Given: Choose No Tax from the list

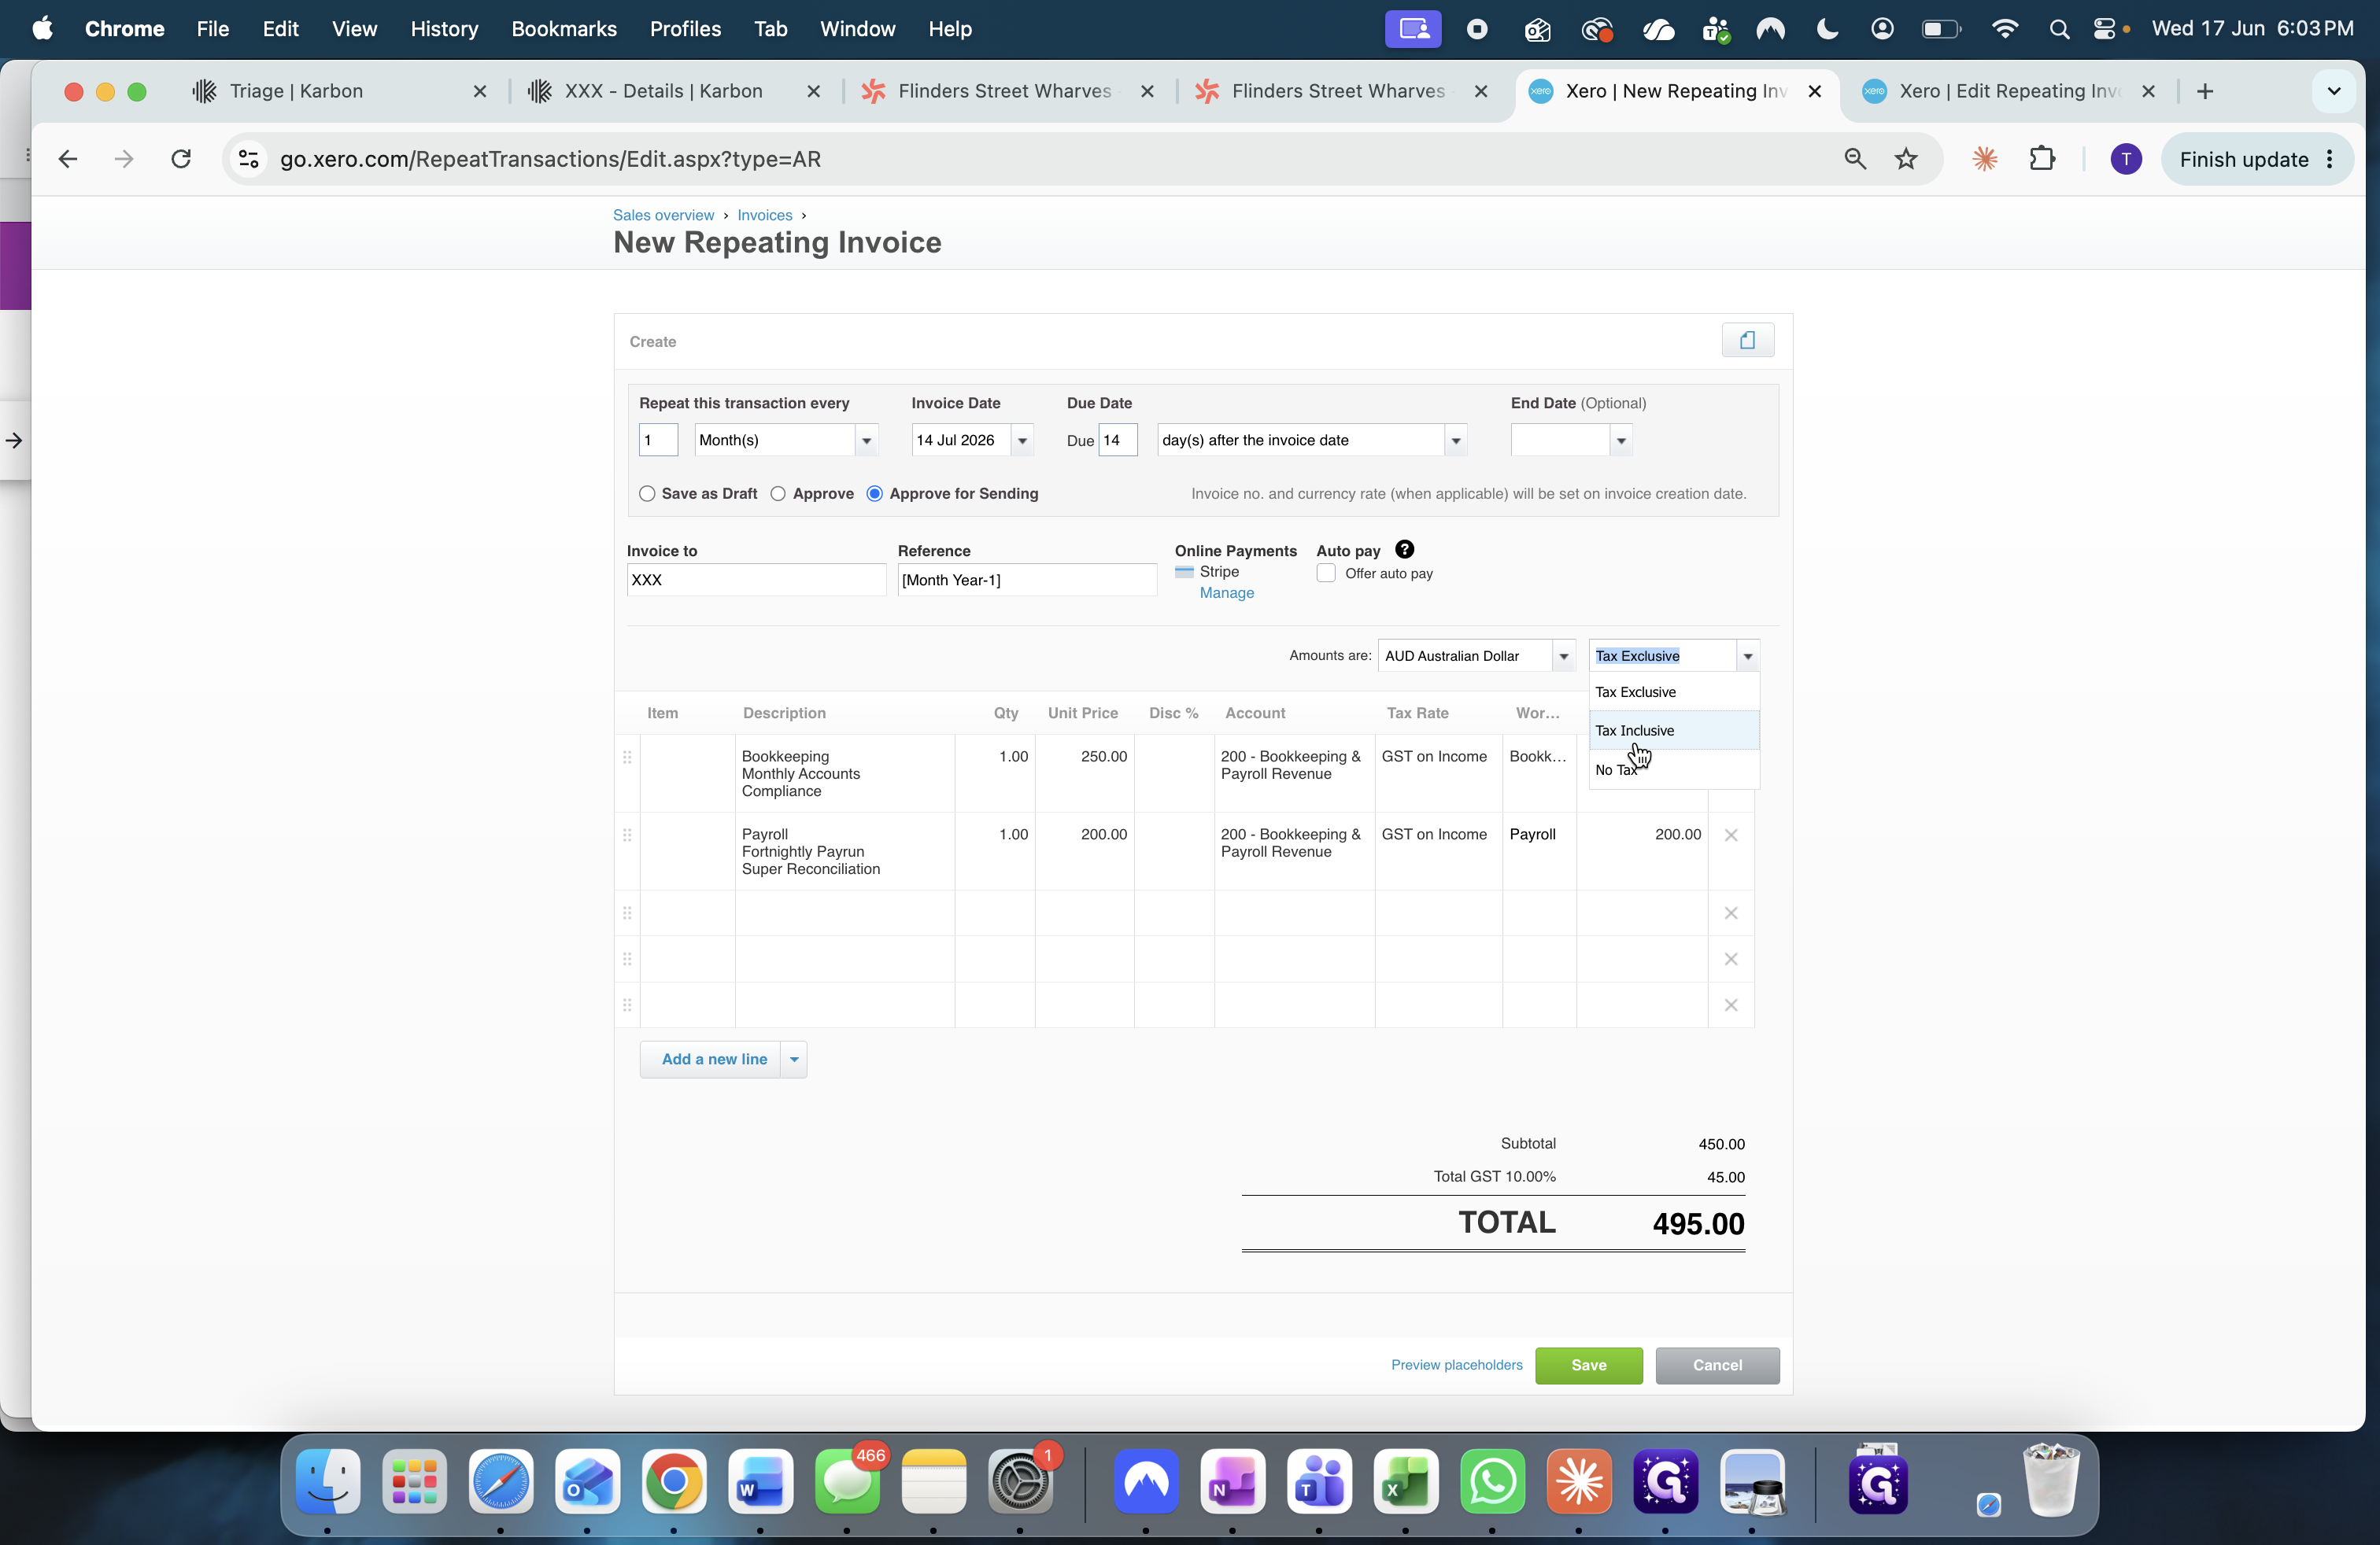Looking at the screenshot, I should pyautogui.click(x=1674, y=769).
